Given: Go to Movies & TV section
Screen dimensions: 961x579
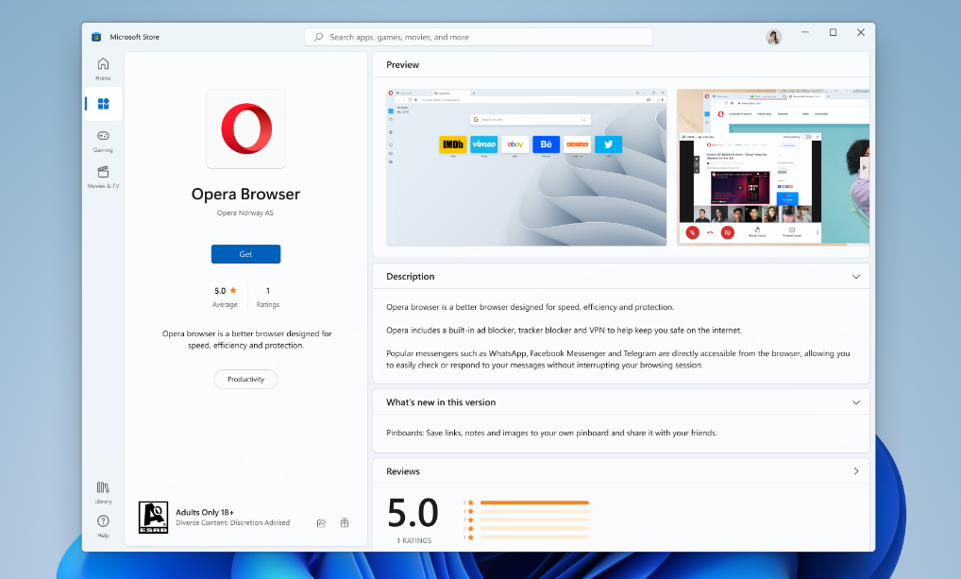Looking at the screenshot, I should pyautogui.click(x=103, y=177).
